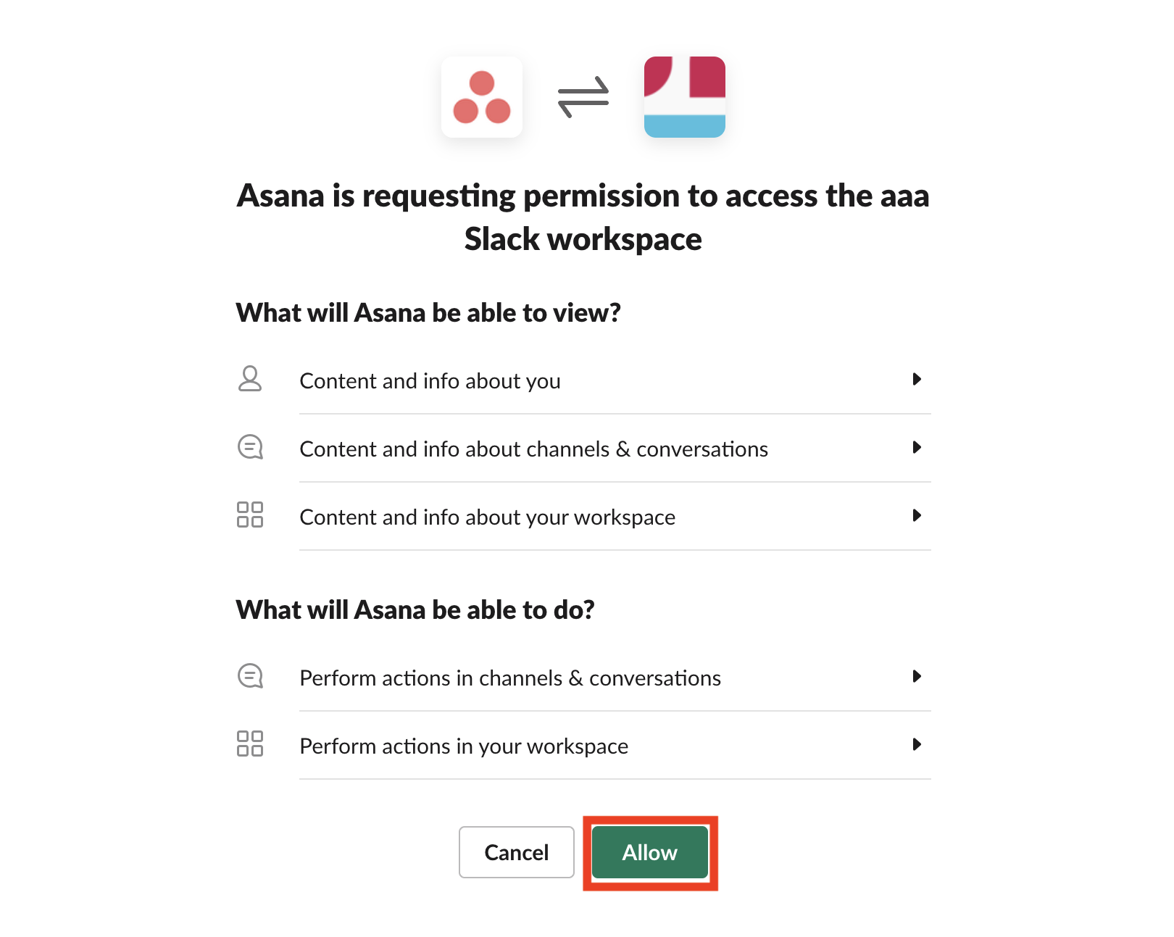Click the grid icon beside perform workspace actions
This screenshot has height=937, width=1174.
pos(250,745)
